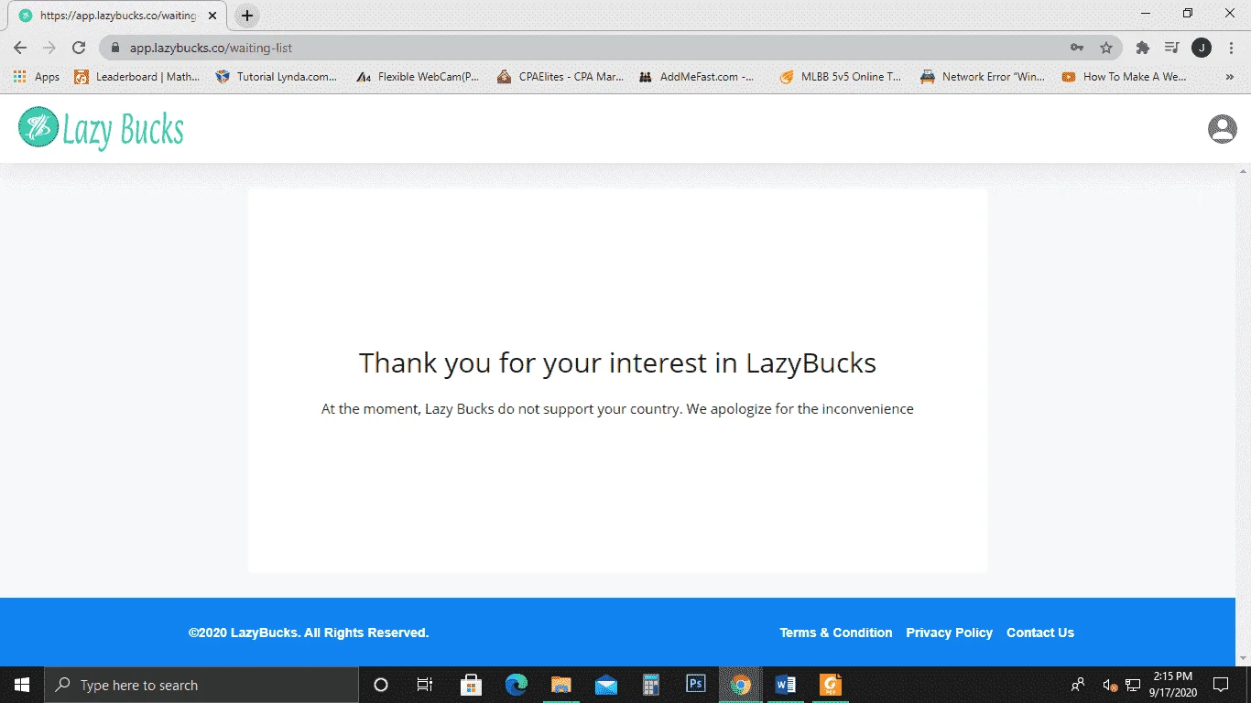Open Cortana from the taskbar circle icon

click(x=381, y=685)
